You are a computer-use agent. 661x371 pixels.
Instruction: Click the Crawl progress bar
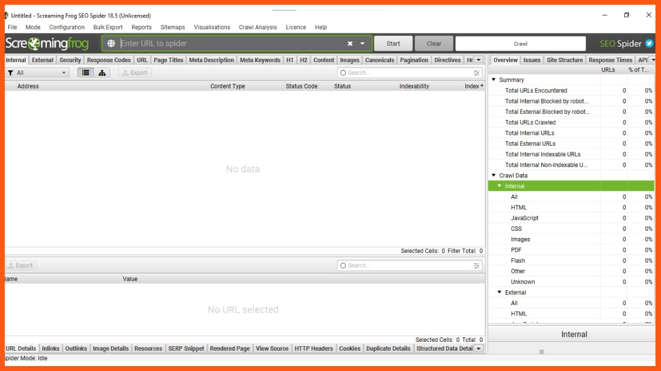(521, 43)
